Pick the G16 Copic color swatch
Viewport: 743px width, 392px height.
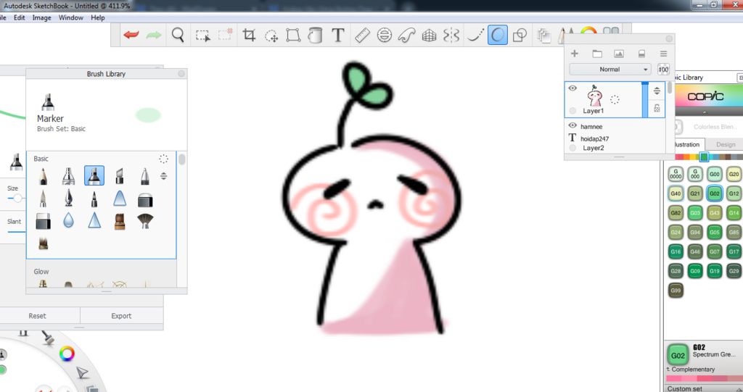676,251
